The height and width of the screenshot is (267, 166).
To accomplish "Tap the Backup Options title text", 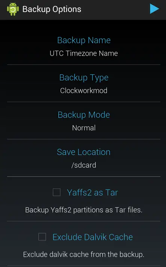I will (x=52, y=9).
